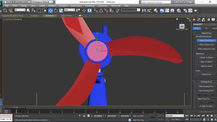Click the Align to World button
Screen dimensions: 217x122
tap(206, 66)
